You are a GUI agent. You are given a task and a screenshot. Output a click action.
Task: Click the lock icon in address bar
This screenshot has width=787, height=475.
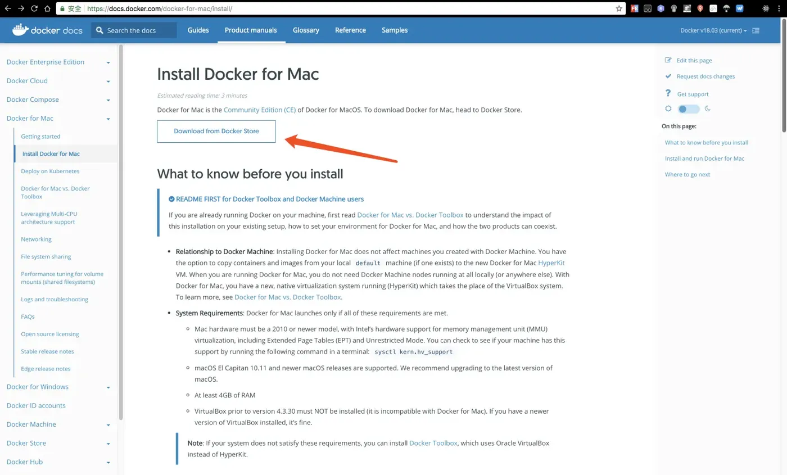coord(61,9)
